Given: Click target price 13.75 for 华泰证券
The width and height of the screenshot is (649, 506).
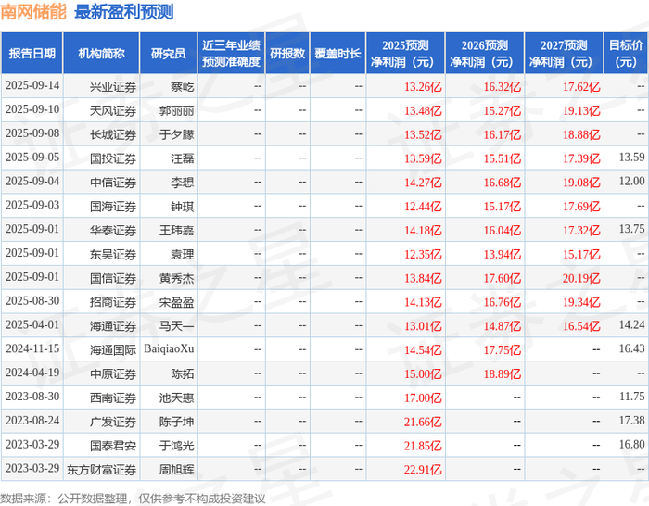Looking at the screenshot, I should coord(631,229).
